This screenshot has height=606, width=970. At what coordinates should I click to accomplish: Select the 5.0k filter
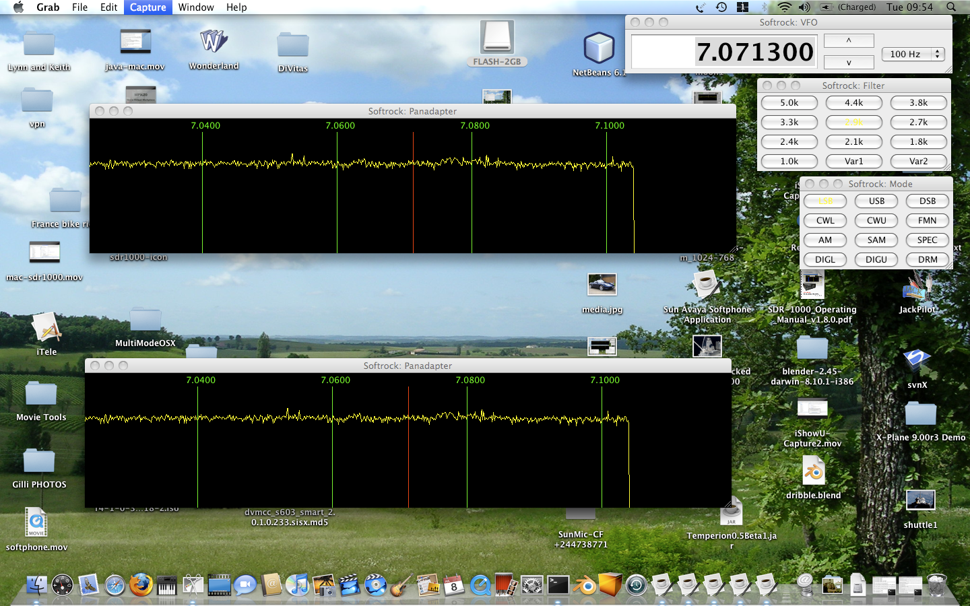[x=789, y=102]
